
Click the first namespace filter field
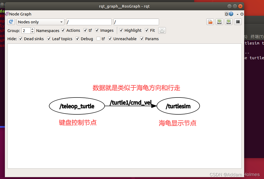89,22
